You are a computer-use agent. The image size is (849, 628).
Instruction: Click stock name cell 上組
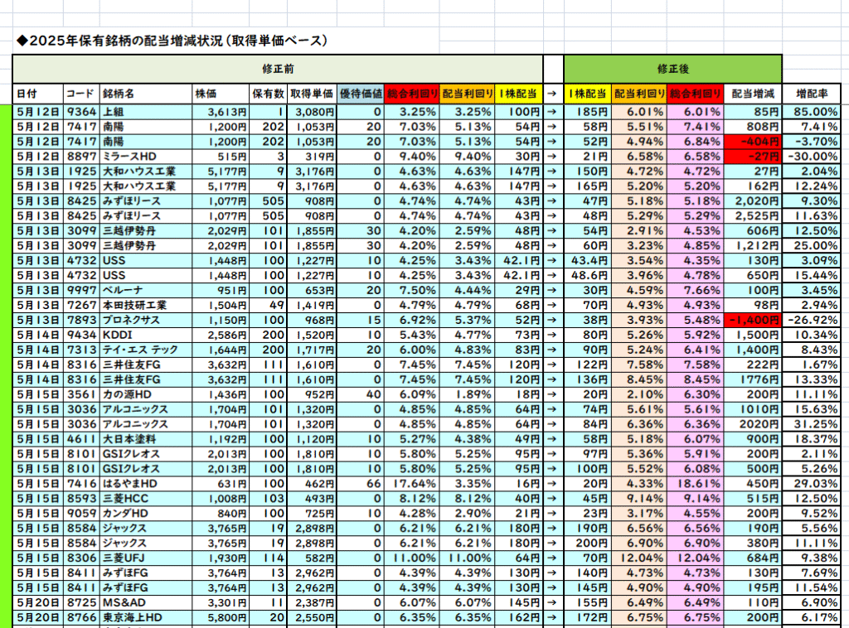tap(146, 112)
